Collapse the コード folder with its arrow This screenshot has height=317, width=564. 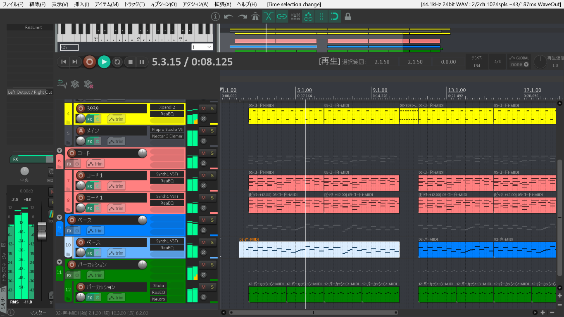[x=59, y=151]
